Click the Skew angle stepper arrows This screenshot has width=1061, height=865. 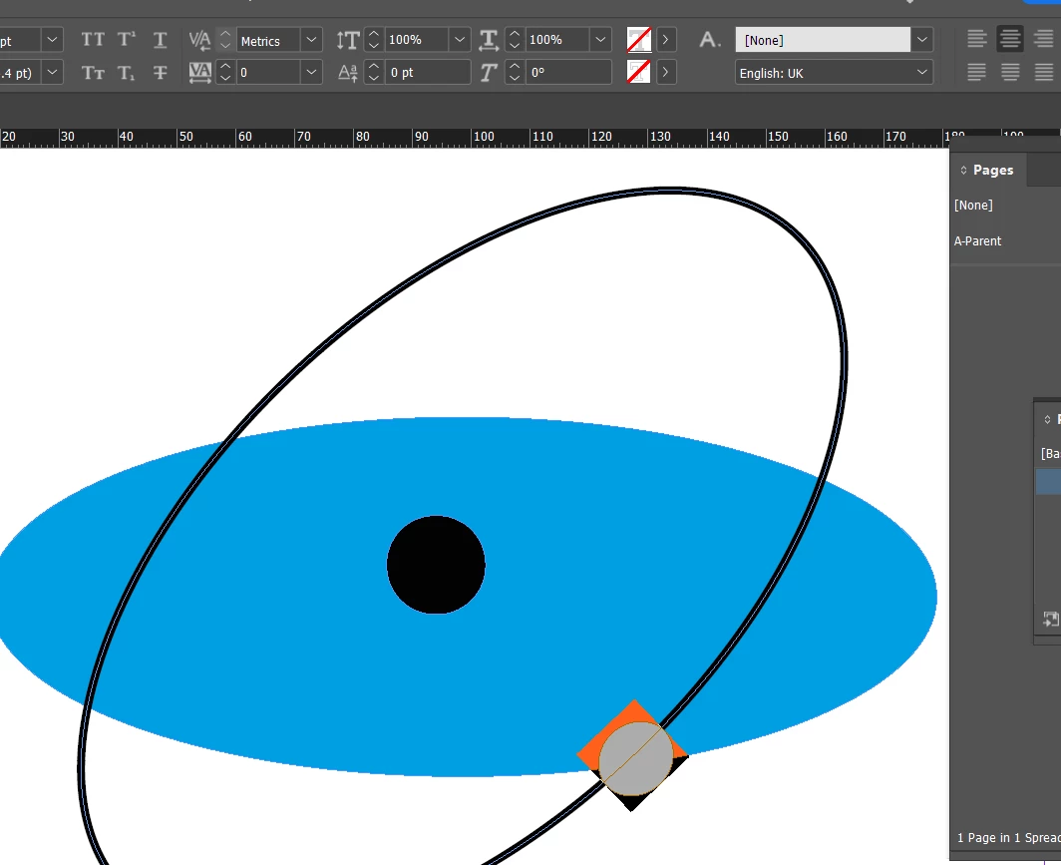click(x=515, y=72)
